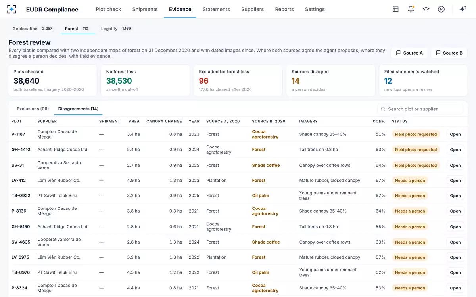The height and width of the screenshot is (297, 476).
Task: Sort by the SUPPLIER column header
Action: 47,121
